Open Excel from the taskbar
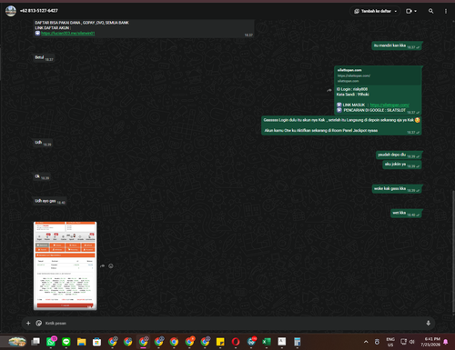This screenshot has width=455, height=350. tap(267, 342)
